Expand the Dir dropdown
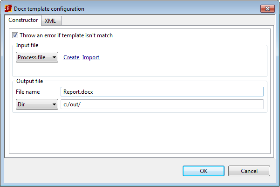The image size is (280, 187). pyautogui.click(x=37, y=105)
